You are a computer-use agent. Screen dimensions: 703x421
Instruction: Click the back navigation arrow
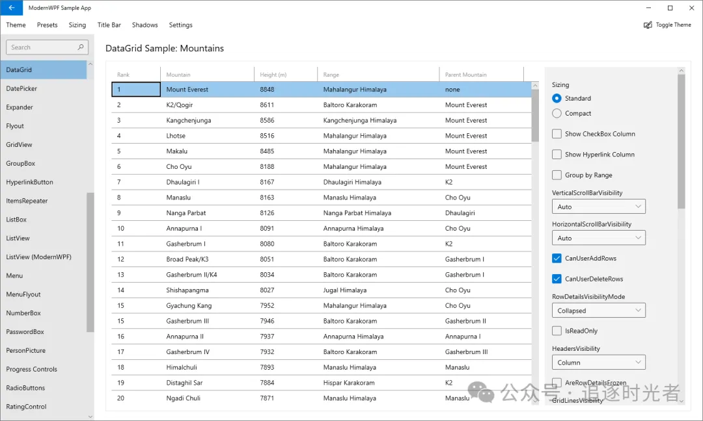click(12, 8)
